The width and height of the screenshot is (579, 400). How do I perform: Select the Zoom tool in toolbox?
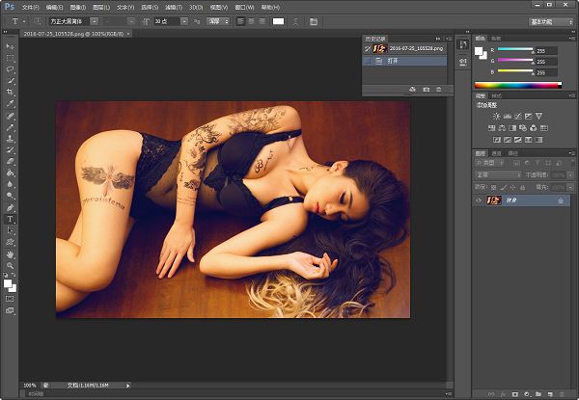click(10, 265)
